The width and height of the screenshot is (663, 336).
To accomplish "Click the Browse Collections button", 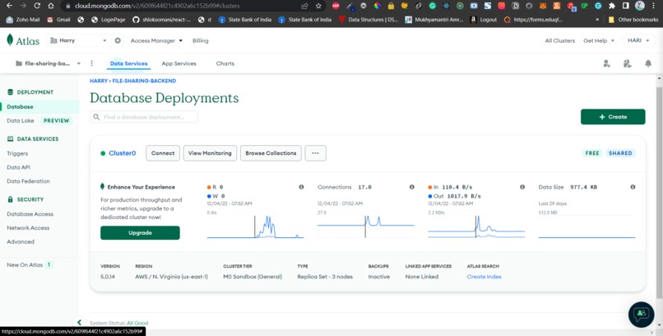I will point(271,153).
